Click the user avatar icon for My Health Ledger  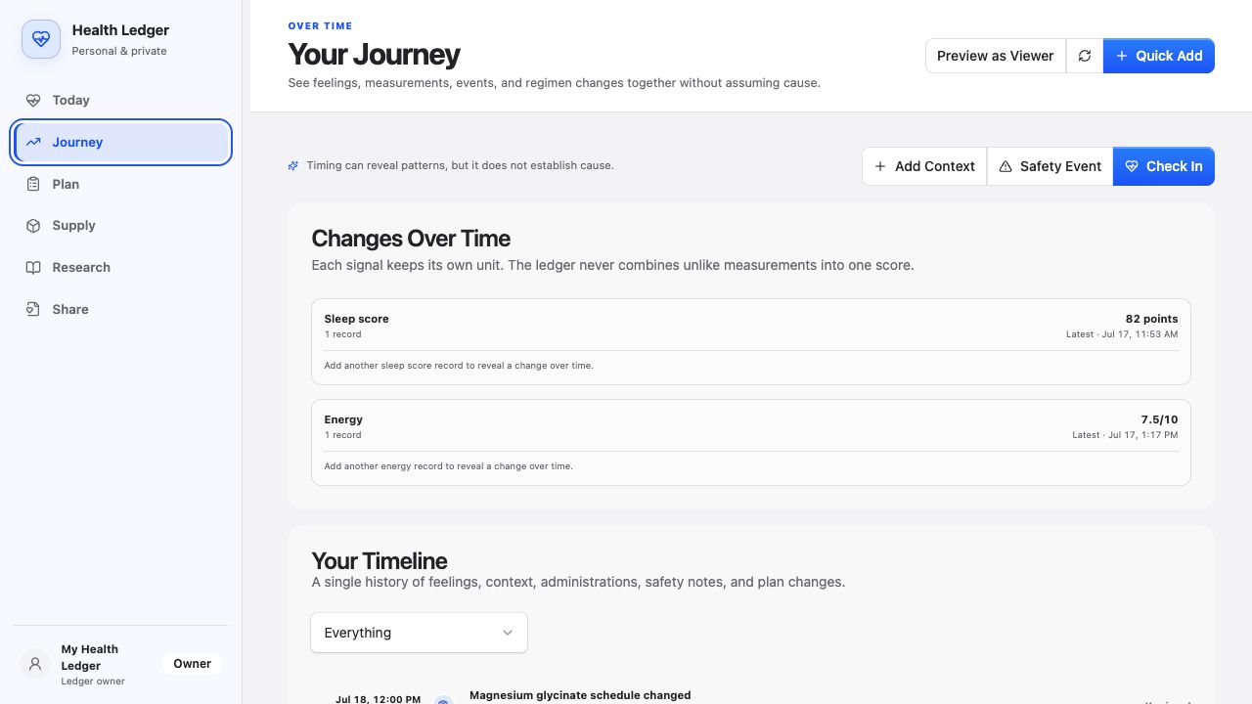coord(35,664)
